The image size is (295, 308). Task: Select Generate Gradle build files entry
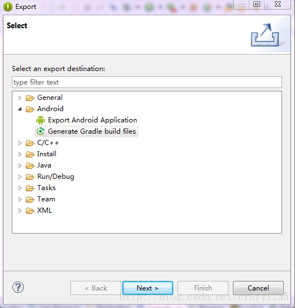(x=92, y=131)
